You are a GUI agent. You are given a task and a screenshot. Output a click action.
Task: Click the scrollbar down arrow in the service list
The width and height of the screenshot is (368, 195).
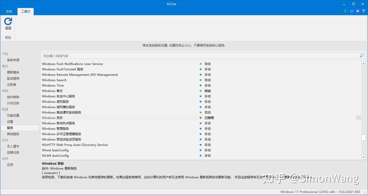click(x=363, y=157)
